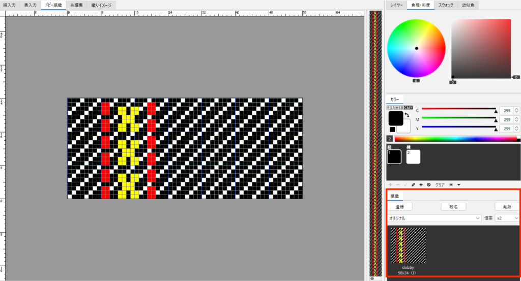
Task: Click the pencil edit icon in color toolbar
Action: [413, 184]
